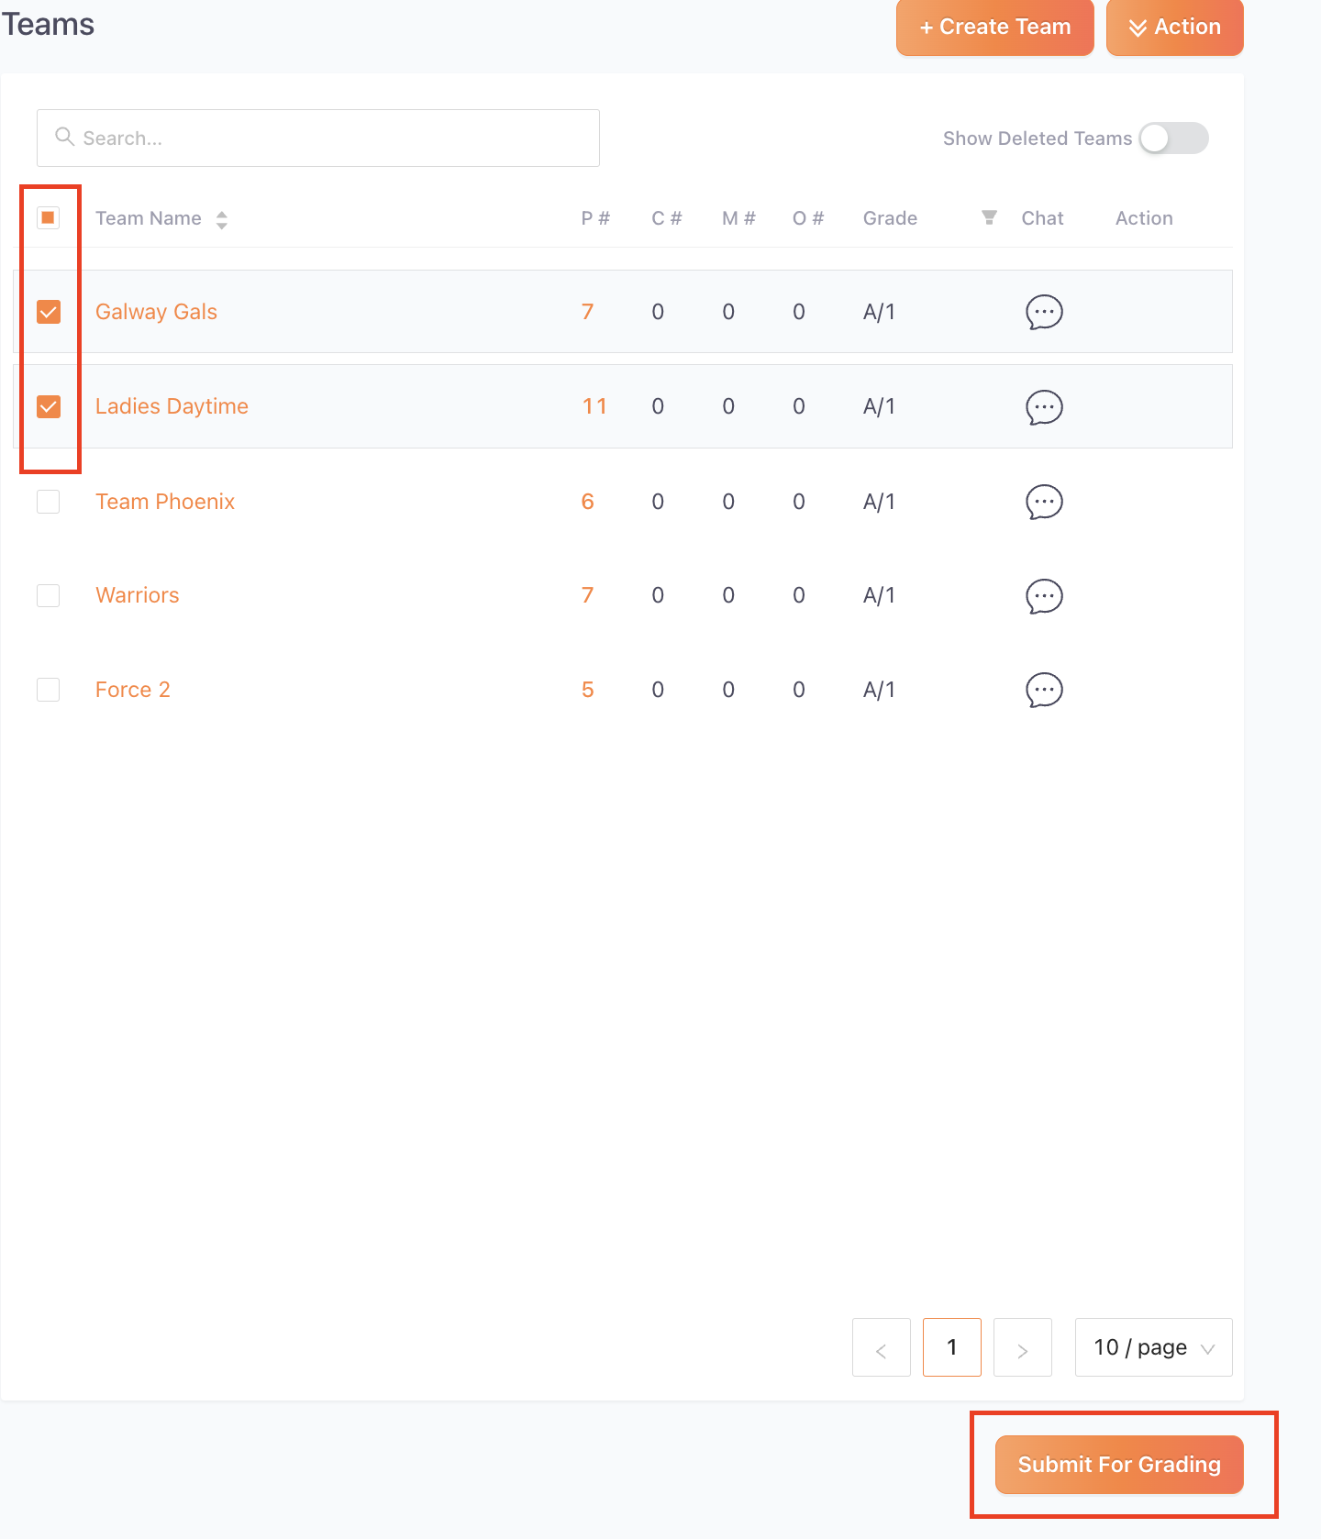The height and width of the screenshot is (1539, 1321).
Task: Click the Grade column header
Action: [x=890, y=218]
